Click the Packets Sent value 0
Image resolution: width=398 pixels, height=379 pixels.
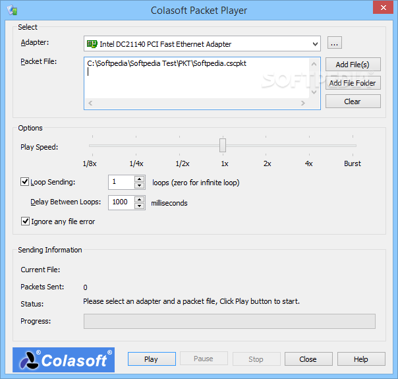click(x=85, y=287)
